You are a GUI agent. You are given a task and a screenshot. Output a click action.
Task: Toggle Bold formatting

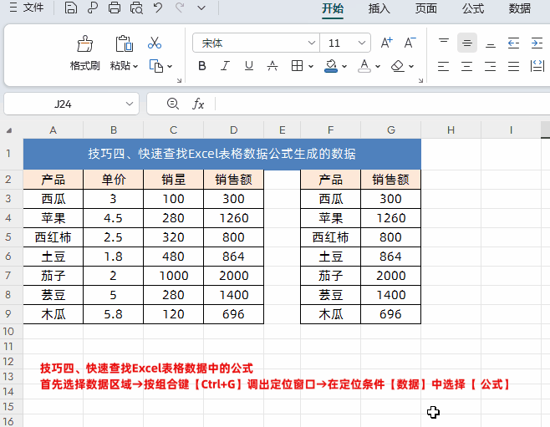pos(202,66)
